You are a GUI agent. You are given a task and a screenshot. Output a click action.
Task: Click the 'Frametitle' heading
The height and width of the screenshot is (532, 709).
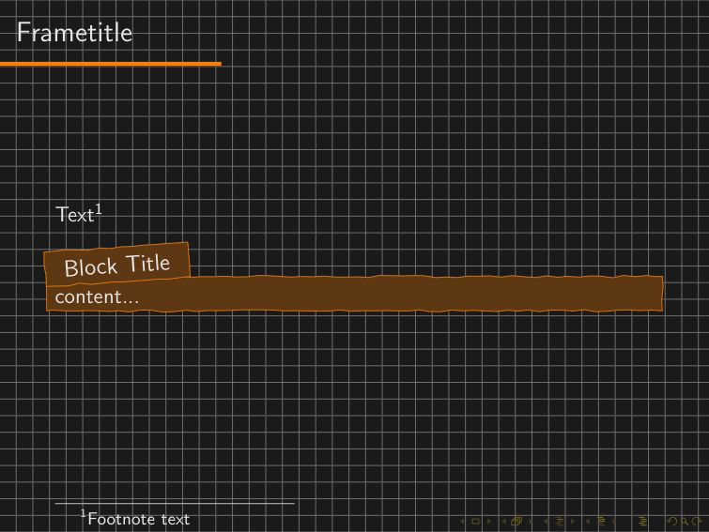tap(74, 33)
